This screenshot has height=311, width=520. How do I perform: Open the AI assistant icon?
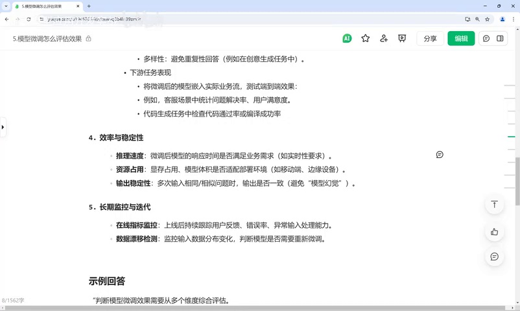347,38
